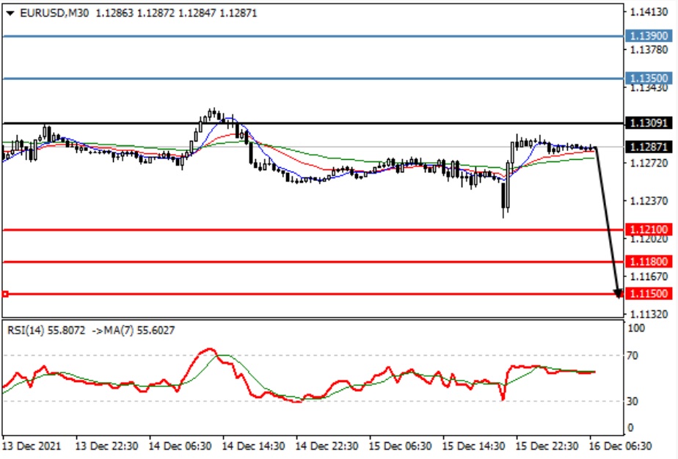The width and height of the screenshot is (678, 459).
Task: Click the RSI 100 scale label
Action: click(x=636, y=328)
